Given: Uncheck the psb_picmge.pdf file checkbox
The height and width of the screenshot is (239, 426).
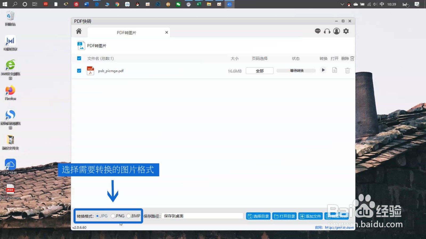Looking at the screenshot, I should [x=79, y=71].
